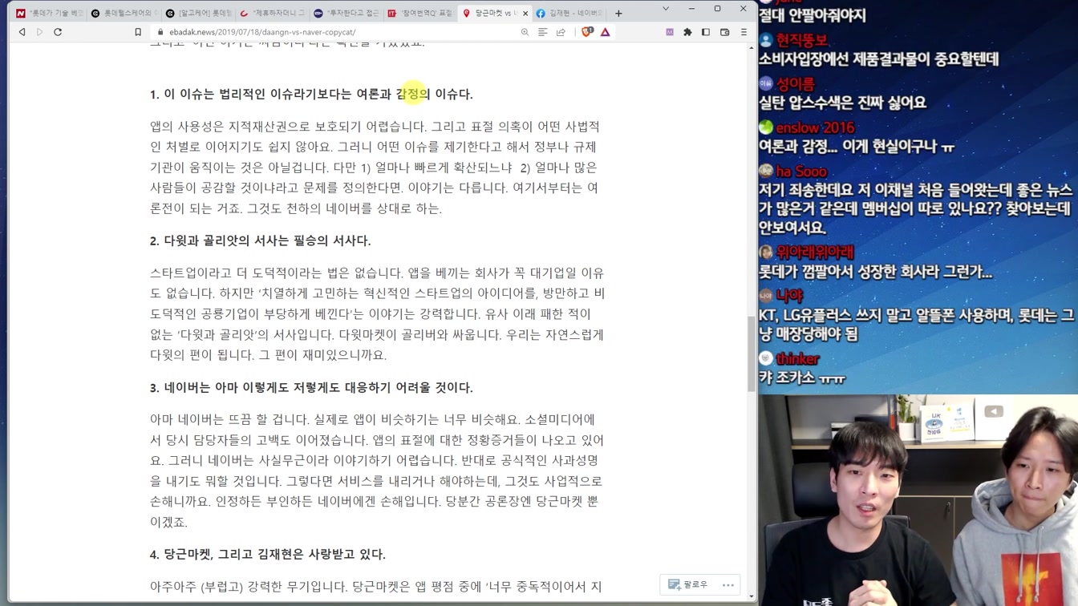Expand the tab search chevron dropdown
Viewport: 1078px width, 606px height.
pos(666,9)
